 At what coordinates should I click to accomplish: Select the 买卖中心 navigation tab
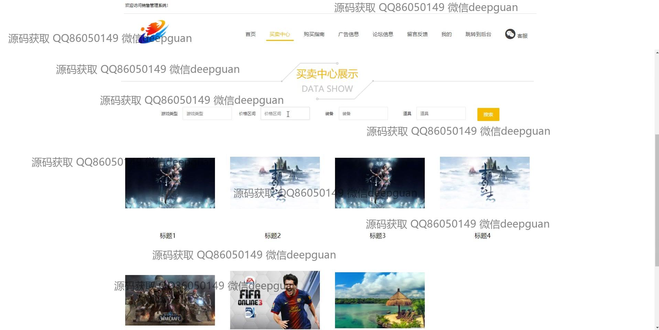coord(279,34)
